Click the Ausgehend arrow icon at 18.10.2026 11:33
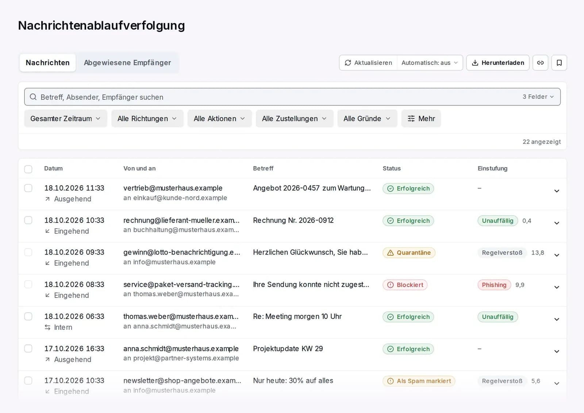The width and height of the screenshot is (584, 413). pos(47,199)
